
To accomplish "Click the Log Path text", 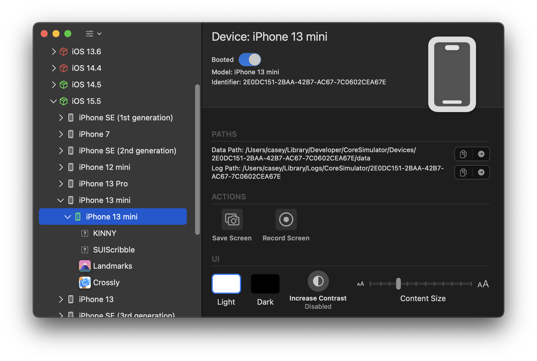I will coord(328,172).
